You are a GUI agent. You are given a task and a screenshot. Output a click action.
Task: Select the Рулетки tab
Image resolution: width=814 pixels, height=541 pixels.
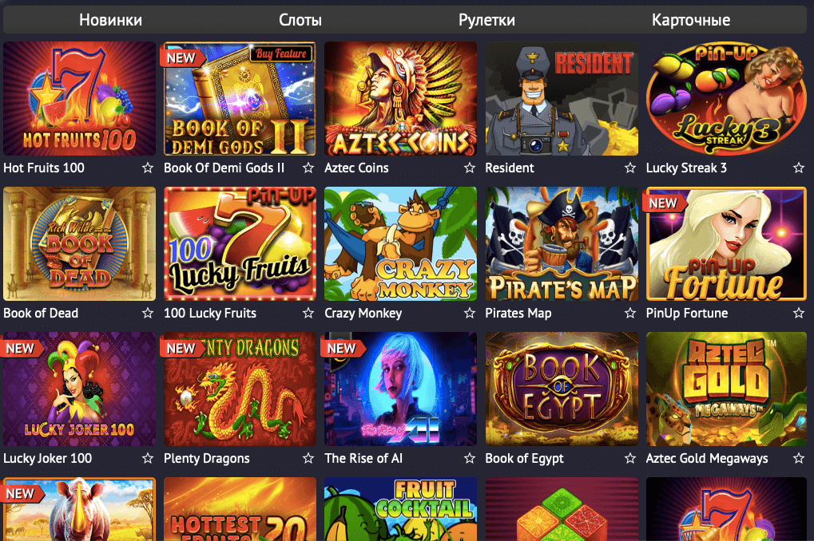(486, 20)
